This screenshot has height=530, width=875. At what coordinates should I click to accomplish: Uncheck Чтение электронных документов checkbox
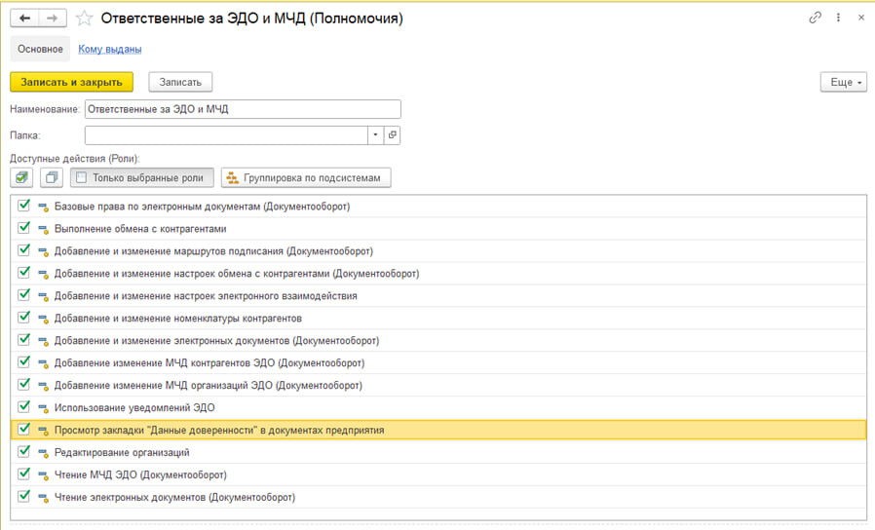(x=23, y=495)
